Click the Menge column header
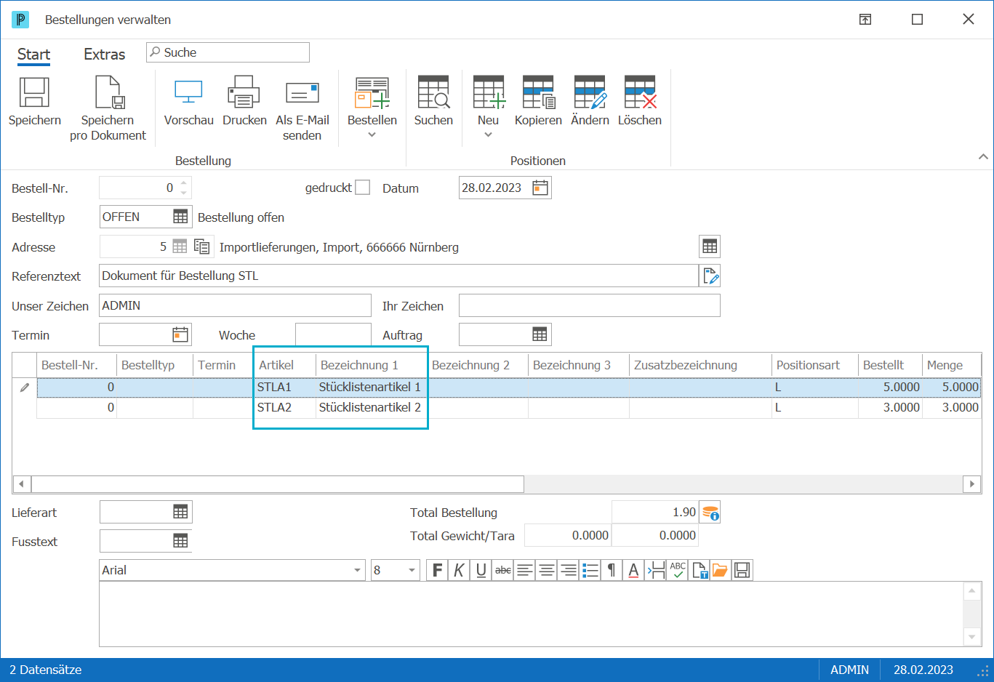 [952, 365]
